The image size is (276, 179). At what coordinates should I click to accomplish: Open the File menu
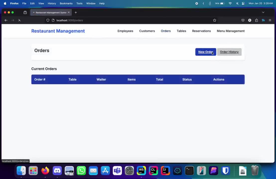(x=24, y=3)
